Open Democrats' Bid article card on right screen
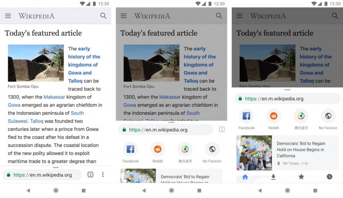Screen dimensions: 343x198 tap(287, 153)
